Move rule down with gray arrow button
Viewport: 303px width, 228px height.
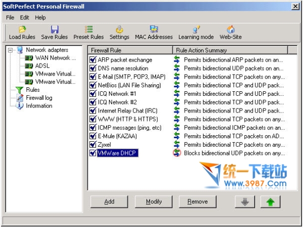(245, 202)
